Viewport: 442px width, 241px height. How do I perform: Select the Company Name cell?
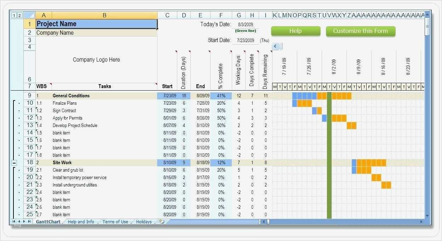point(97,33)
